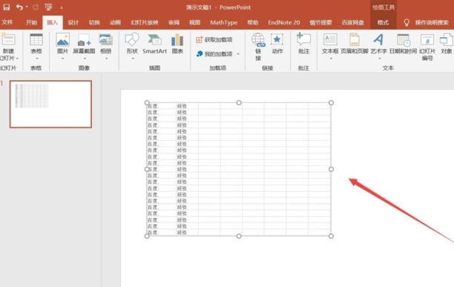Expand the 文本框 dropdown arrow
The height and width of the screenshot is (287, 454).
point(331,59)
